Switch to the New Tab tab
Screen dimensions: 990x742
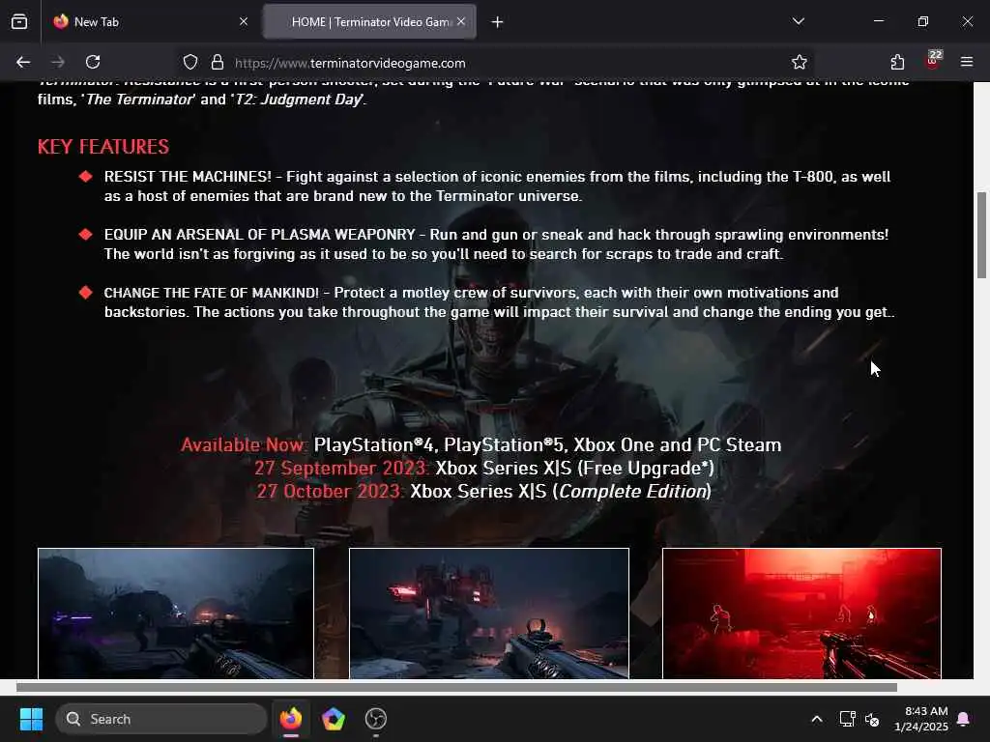point(150,22)
